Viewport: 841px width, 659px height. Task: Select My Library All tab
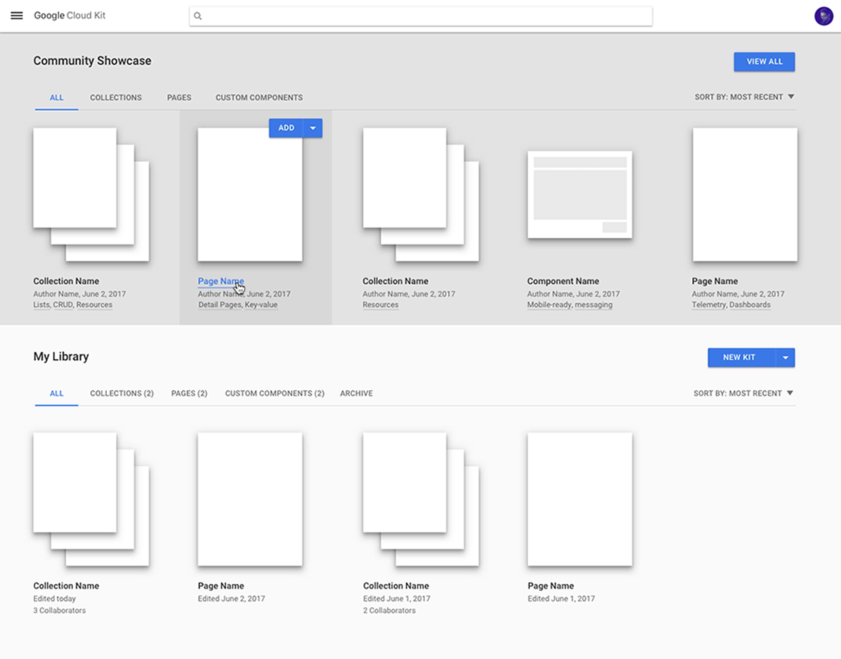[56, 393]
